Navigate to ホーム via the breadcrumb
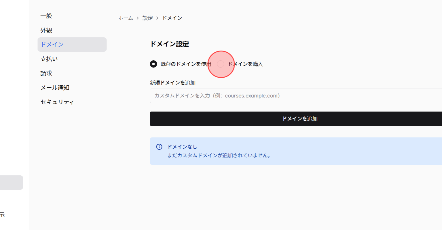The image size is (442, 230). [x=126, y=18]
